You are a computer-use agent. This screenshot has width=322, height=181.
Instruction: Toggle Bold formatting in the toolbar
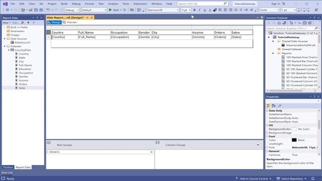pyautogui.click(x=194, y=10)
